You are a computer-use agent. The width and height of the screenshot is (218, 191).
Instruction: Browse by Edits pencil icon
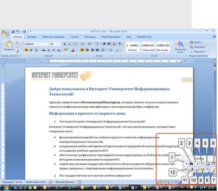coord(197,164)
